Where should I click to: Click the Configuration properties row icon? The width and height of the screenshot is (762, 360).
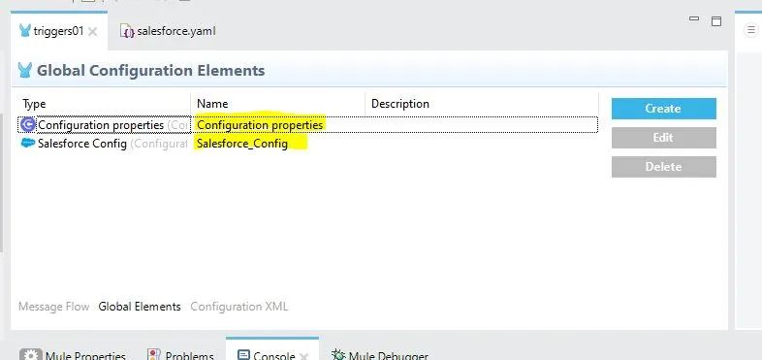pyautogui.click(x=28, y=125)
